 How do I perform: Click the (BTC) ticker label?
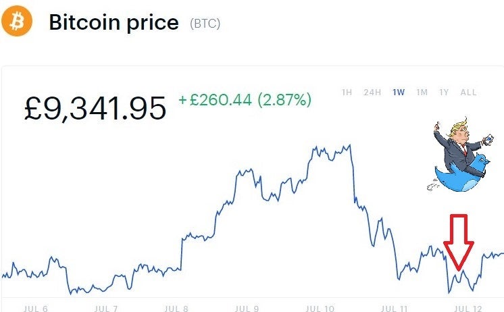pos(204,24)
